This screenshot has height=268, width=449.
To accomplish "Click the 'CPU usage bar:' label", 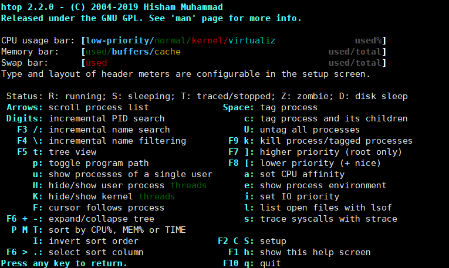I will 38,40.
